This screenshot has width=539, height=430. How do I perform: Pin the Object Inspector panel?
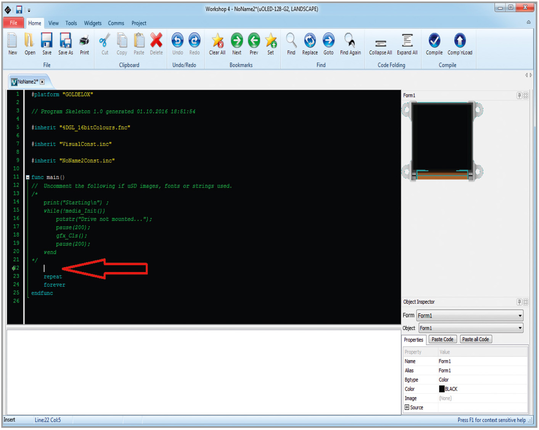(519, 302)
